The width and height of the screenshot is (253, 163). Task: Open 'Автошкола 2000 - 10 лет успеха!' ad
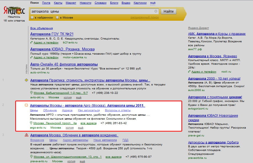point(214,78)
